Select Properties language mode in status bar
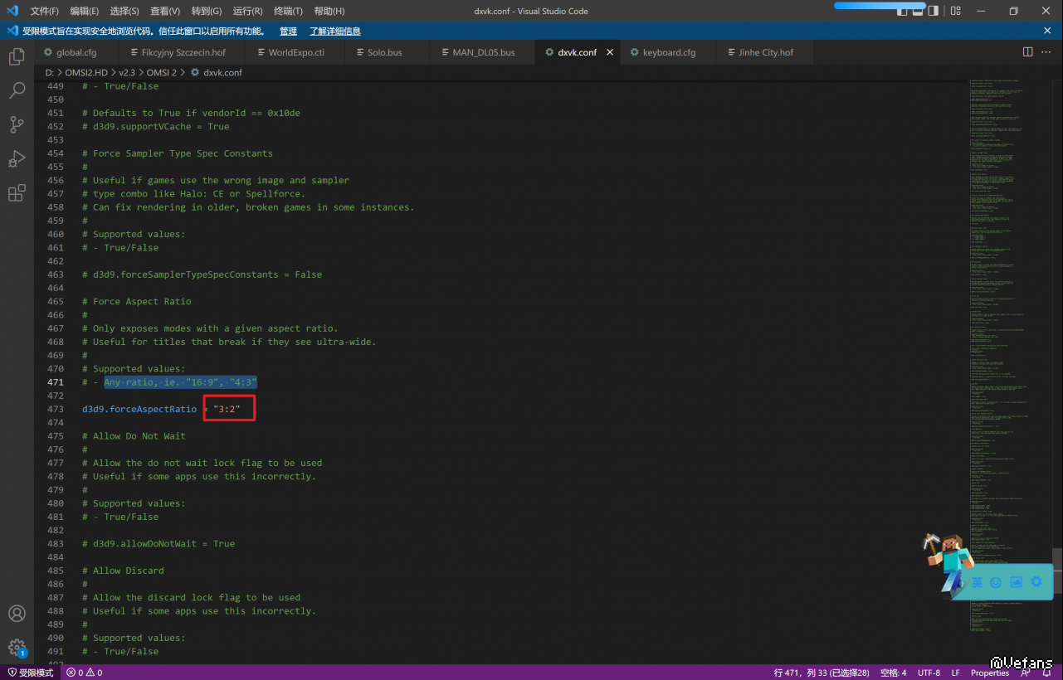1063x680 pixels. pos(989,673)
